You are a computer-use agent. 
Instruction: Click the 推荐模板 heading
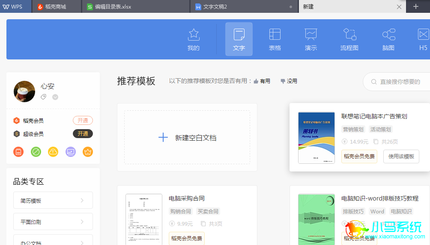[x=136, y=81]
